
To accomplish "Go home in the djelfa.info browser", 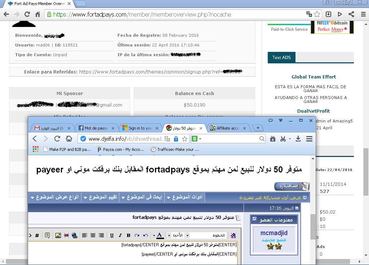I will click(x=69, y=139).
